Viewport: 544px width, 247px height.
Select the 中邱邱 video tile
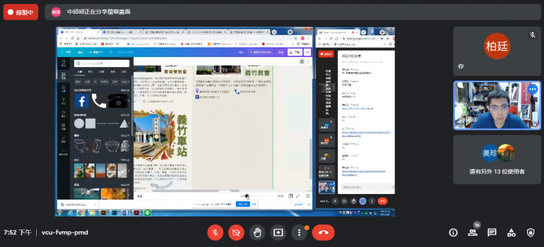click(497, 106)
